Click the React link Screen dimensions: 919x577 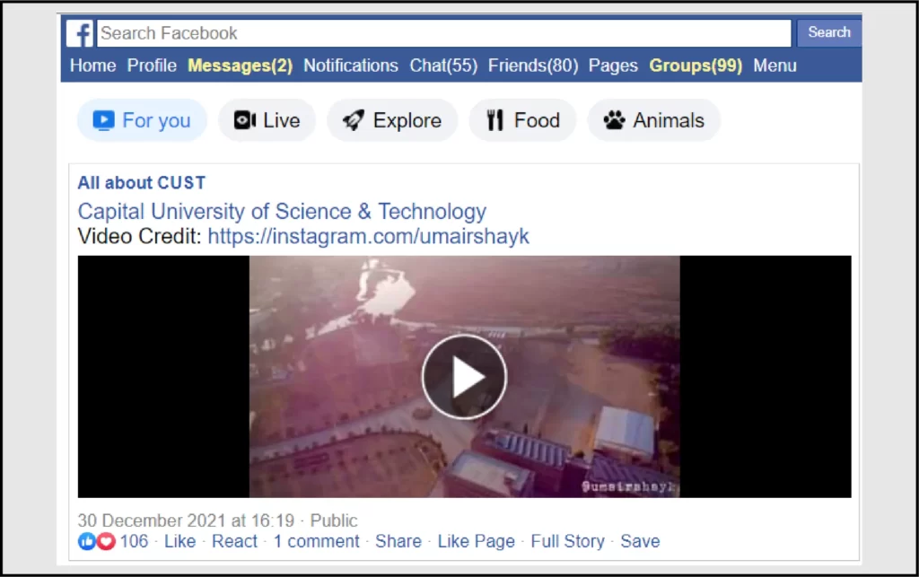point(234,541)
